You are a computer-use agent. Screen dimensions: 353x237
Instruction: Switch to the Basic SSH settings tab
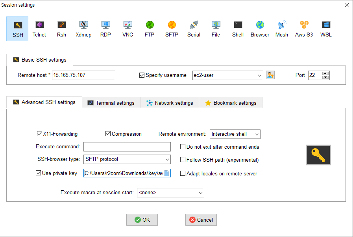[x=40, y=60]
